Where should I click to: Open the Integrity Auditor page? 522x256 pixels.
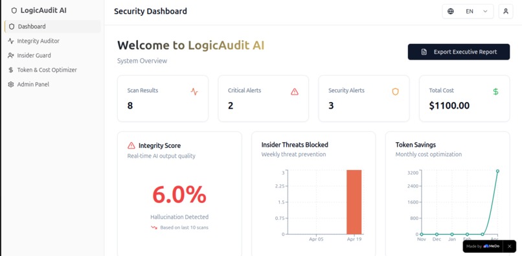[x=52, y=41]
